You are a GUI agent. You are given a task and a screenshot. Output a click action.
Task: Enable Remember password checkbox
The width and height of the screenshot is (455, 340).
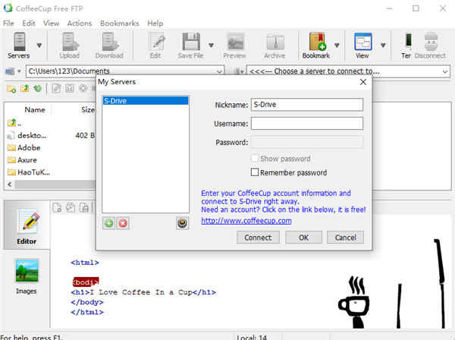[x=255, y=172]
